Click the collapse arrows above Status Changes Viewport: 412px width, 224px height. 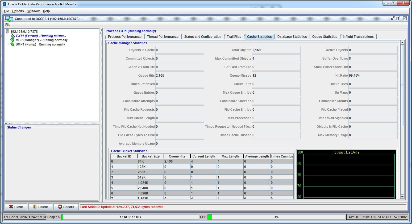click(8, 123)
